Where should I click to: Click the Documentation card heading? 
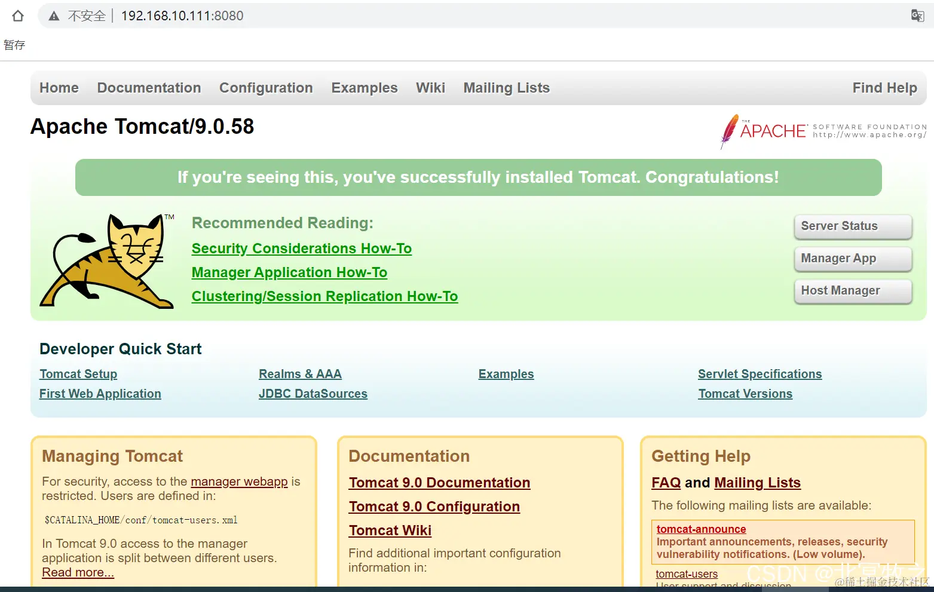click(x=409, y=456)
